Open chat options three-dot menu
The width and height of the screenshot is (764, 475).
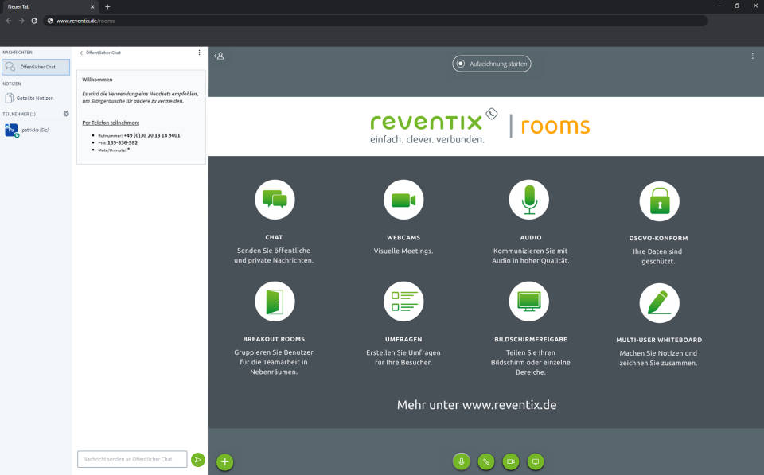coord(199,53)
